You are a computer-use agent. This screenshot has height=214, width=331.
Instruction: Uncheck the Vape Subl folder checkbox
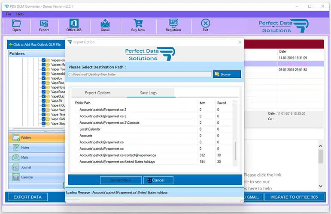[43, 119]
